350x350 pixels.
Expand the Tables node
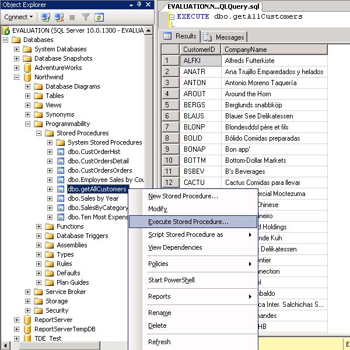pyautogui.click(x=27, y=96)
